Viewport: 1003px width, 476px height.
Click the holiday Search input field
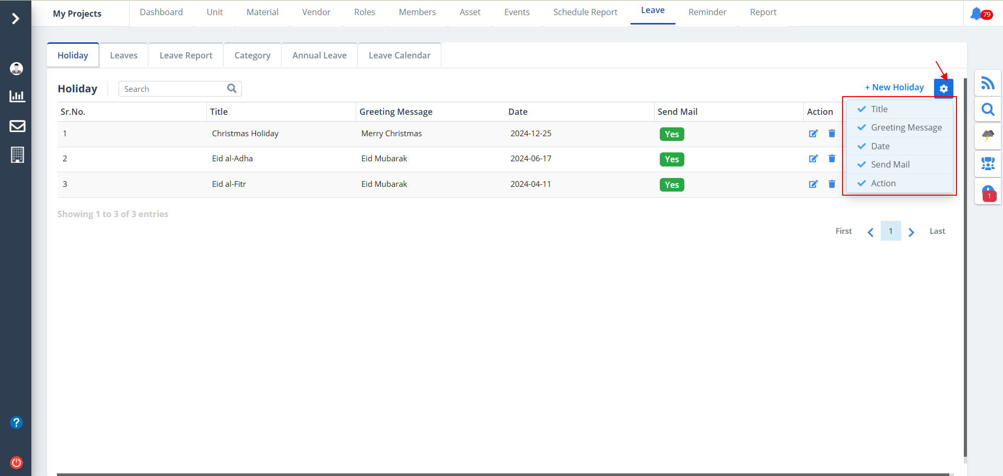173,89
